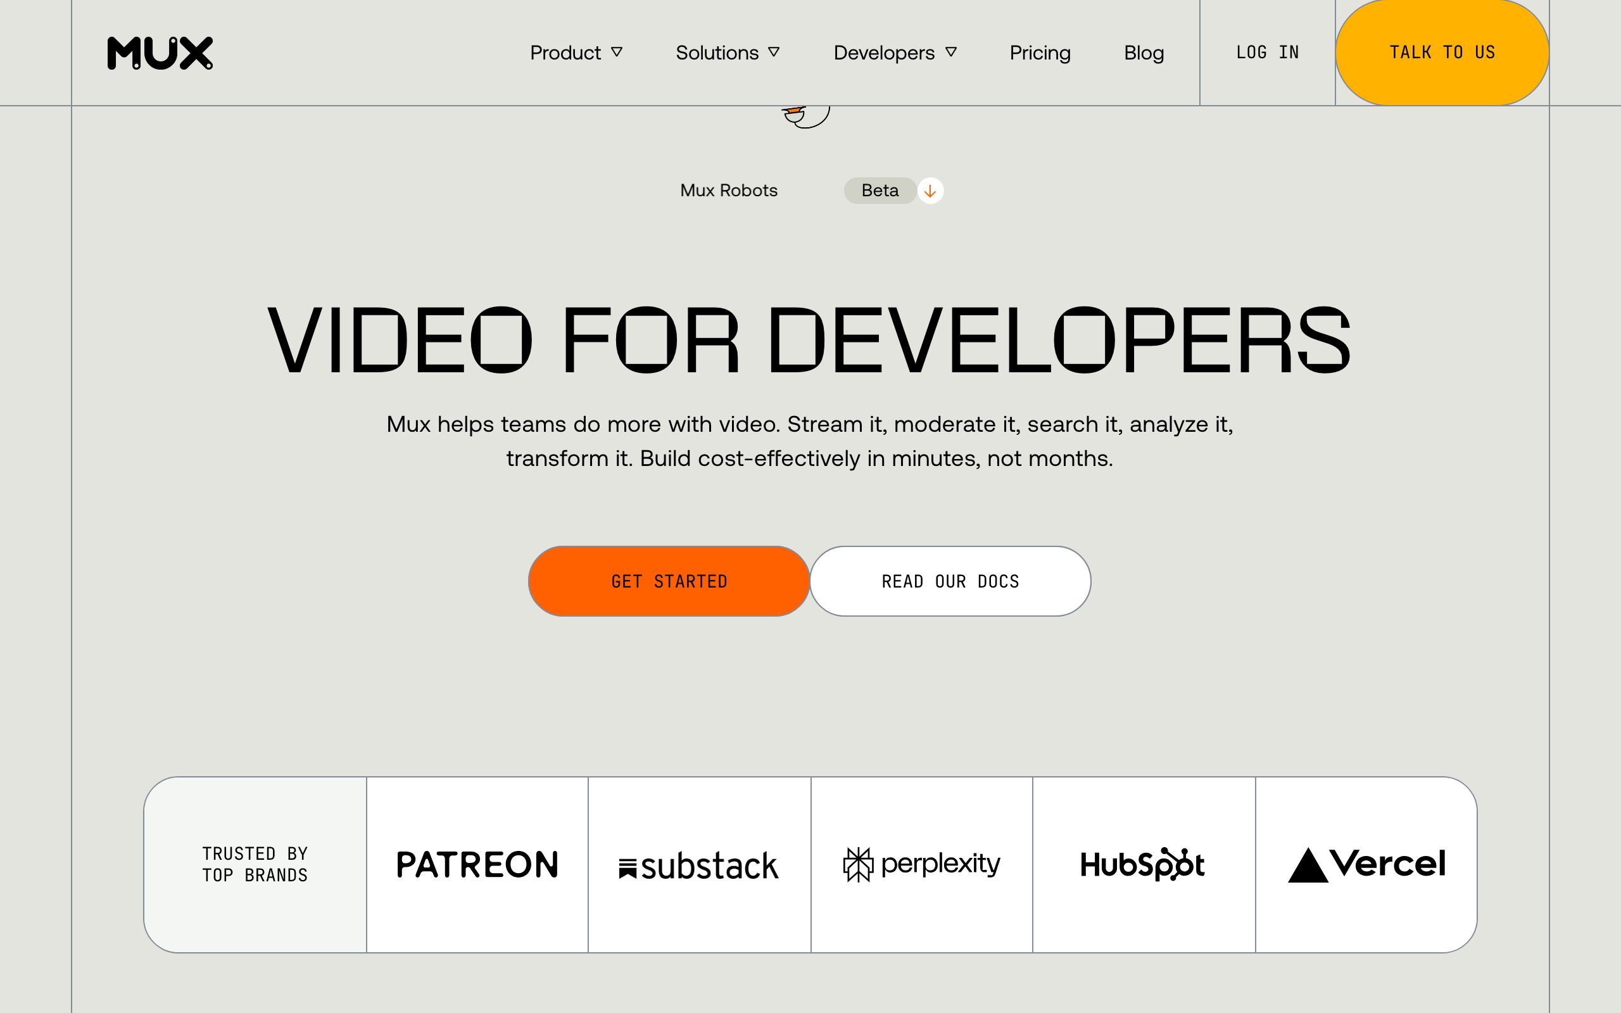Click the READ OUR DOCS button

(950, 581)
